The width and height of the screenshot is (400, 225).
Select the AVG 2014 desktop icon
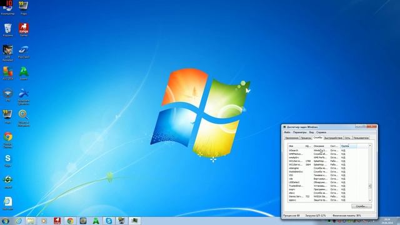pos(7,74)
